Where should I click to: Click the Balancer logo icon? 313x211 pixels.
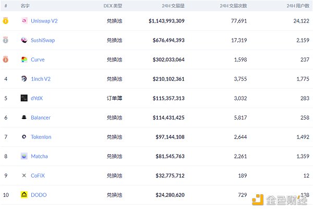[x=24, y=118]
